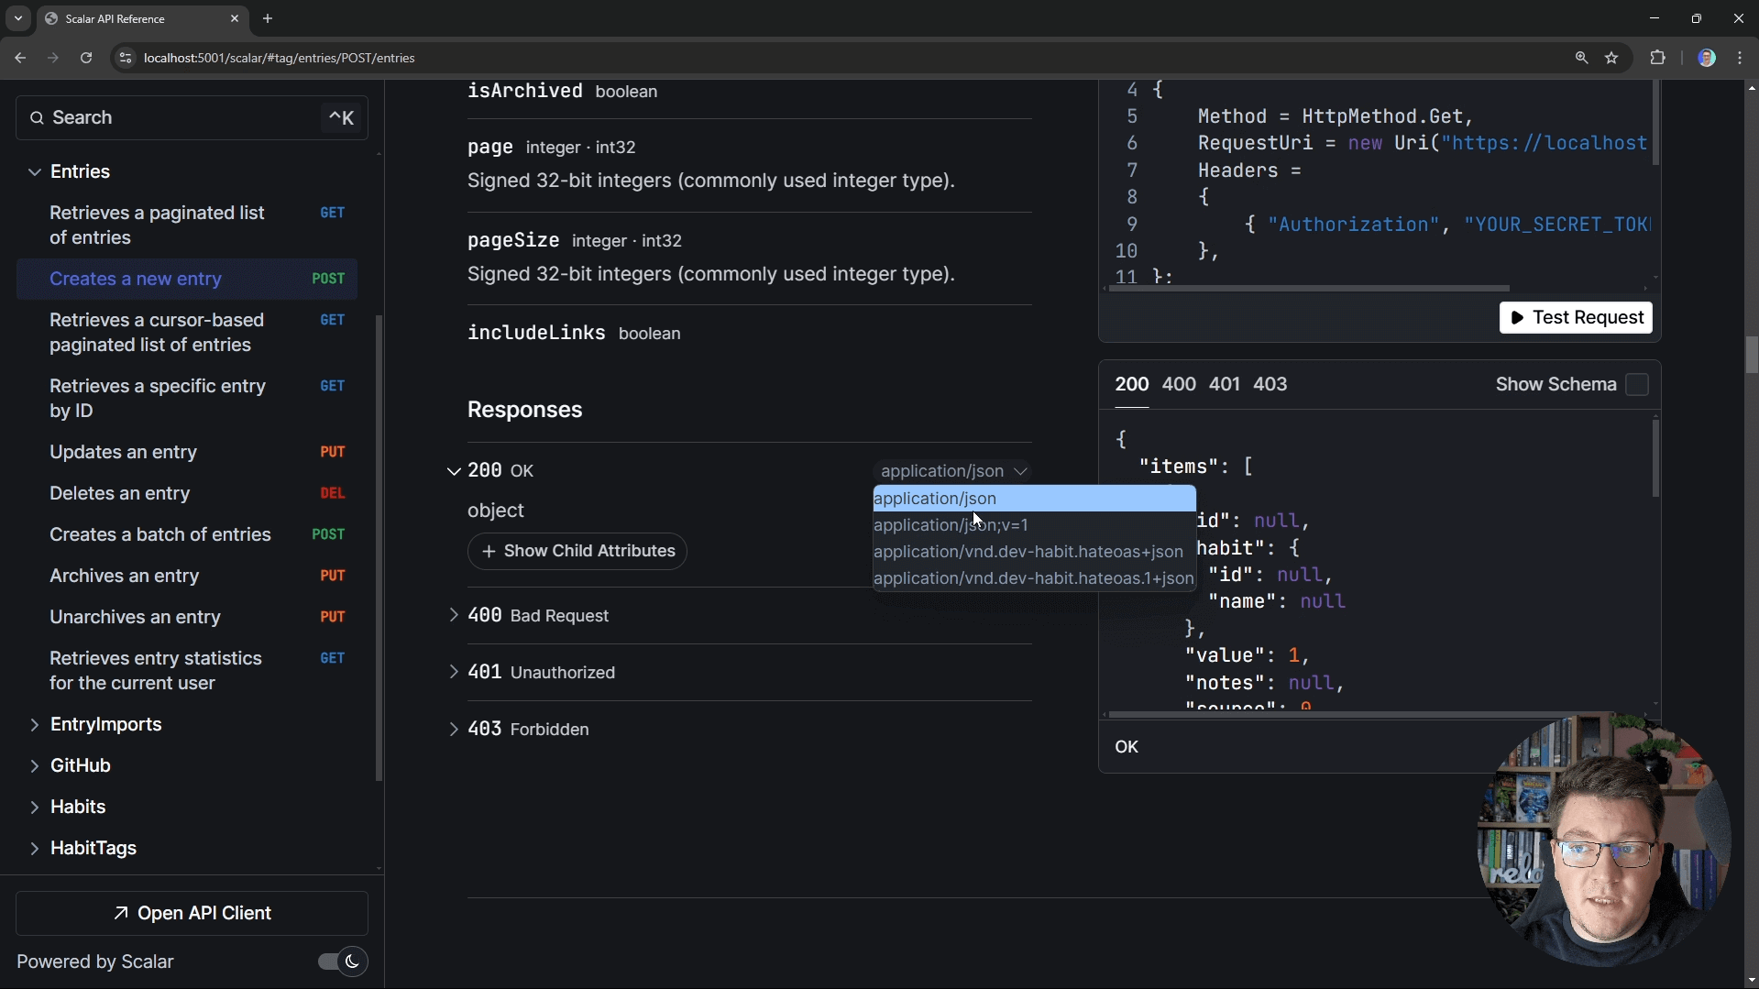1759x989 pixels.
Task: Click the zoom magnifier icon in address bar
Action: [x=1581, y=58]
